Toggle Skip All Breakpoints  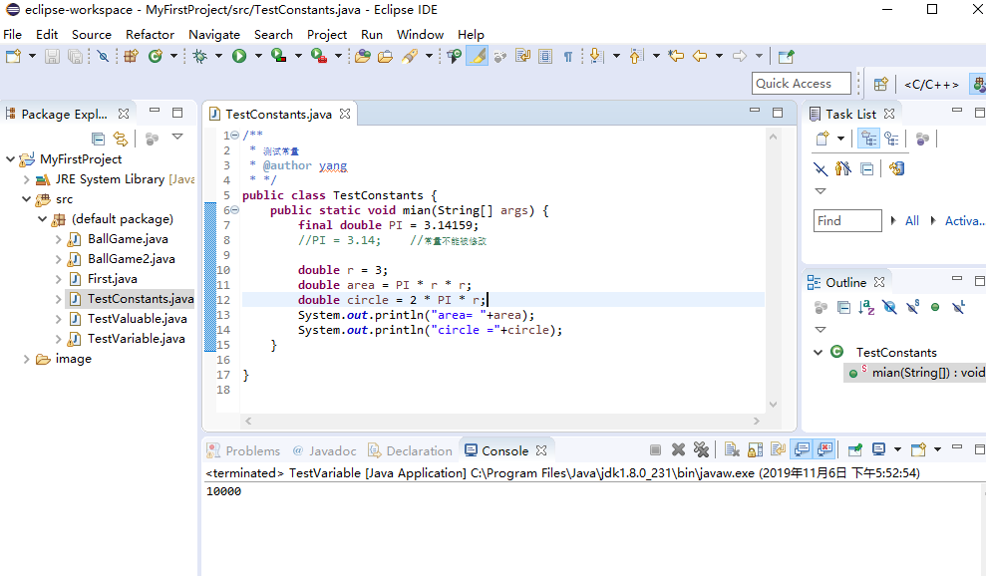click(103, 56)
